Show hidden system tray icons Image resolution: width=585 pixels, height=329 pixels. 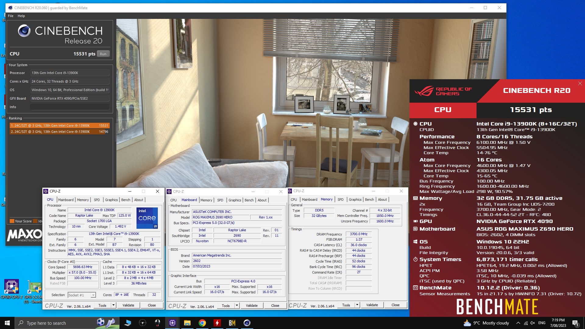tap(518, 323)
